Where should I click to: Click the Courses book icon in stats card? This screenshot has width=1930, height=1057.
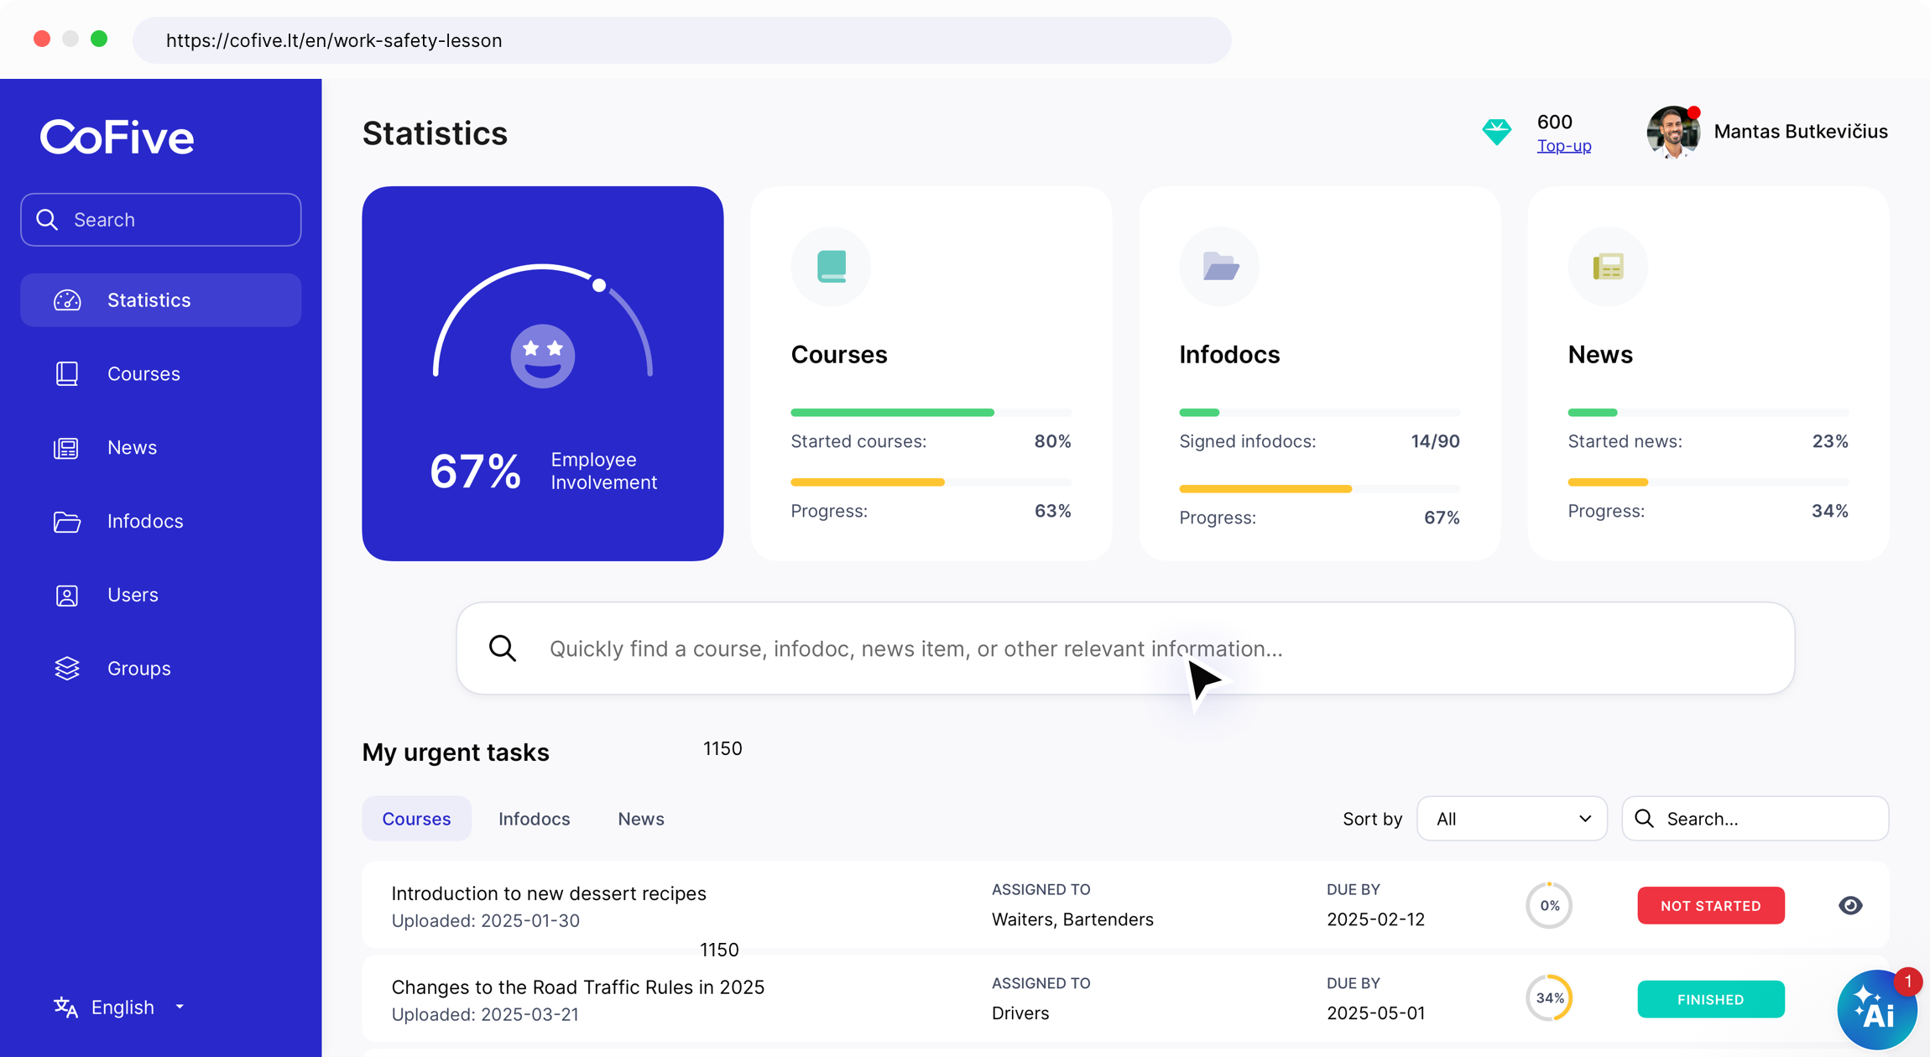tap(831, 267)
